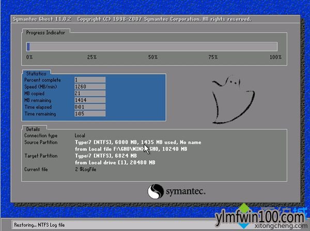The width and height of the screenshot is (310, 231).
Task: Click the Symantec logo icon
Action: pyautogui.click(x=156, y=191)
